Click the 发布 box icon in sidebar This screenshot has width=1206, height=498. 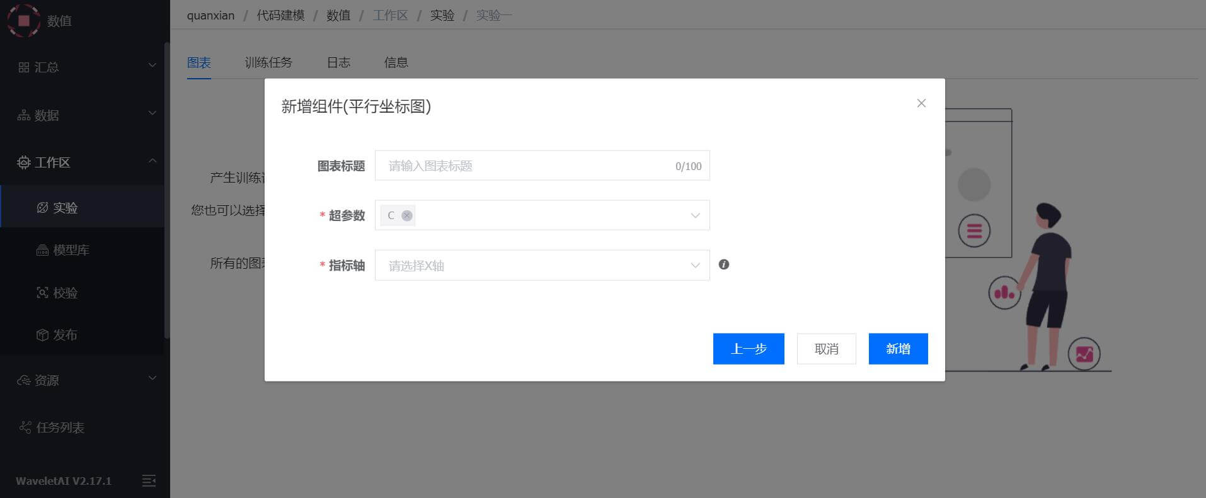(x=42, y=335)
